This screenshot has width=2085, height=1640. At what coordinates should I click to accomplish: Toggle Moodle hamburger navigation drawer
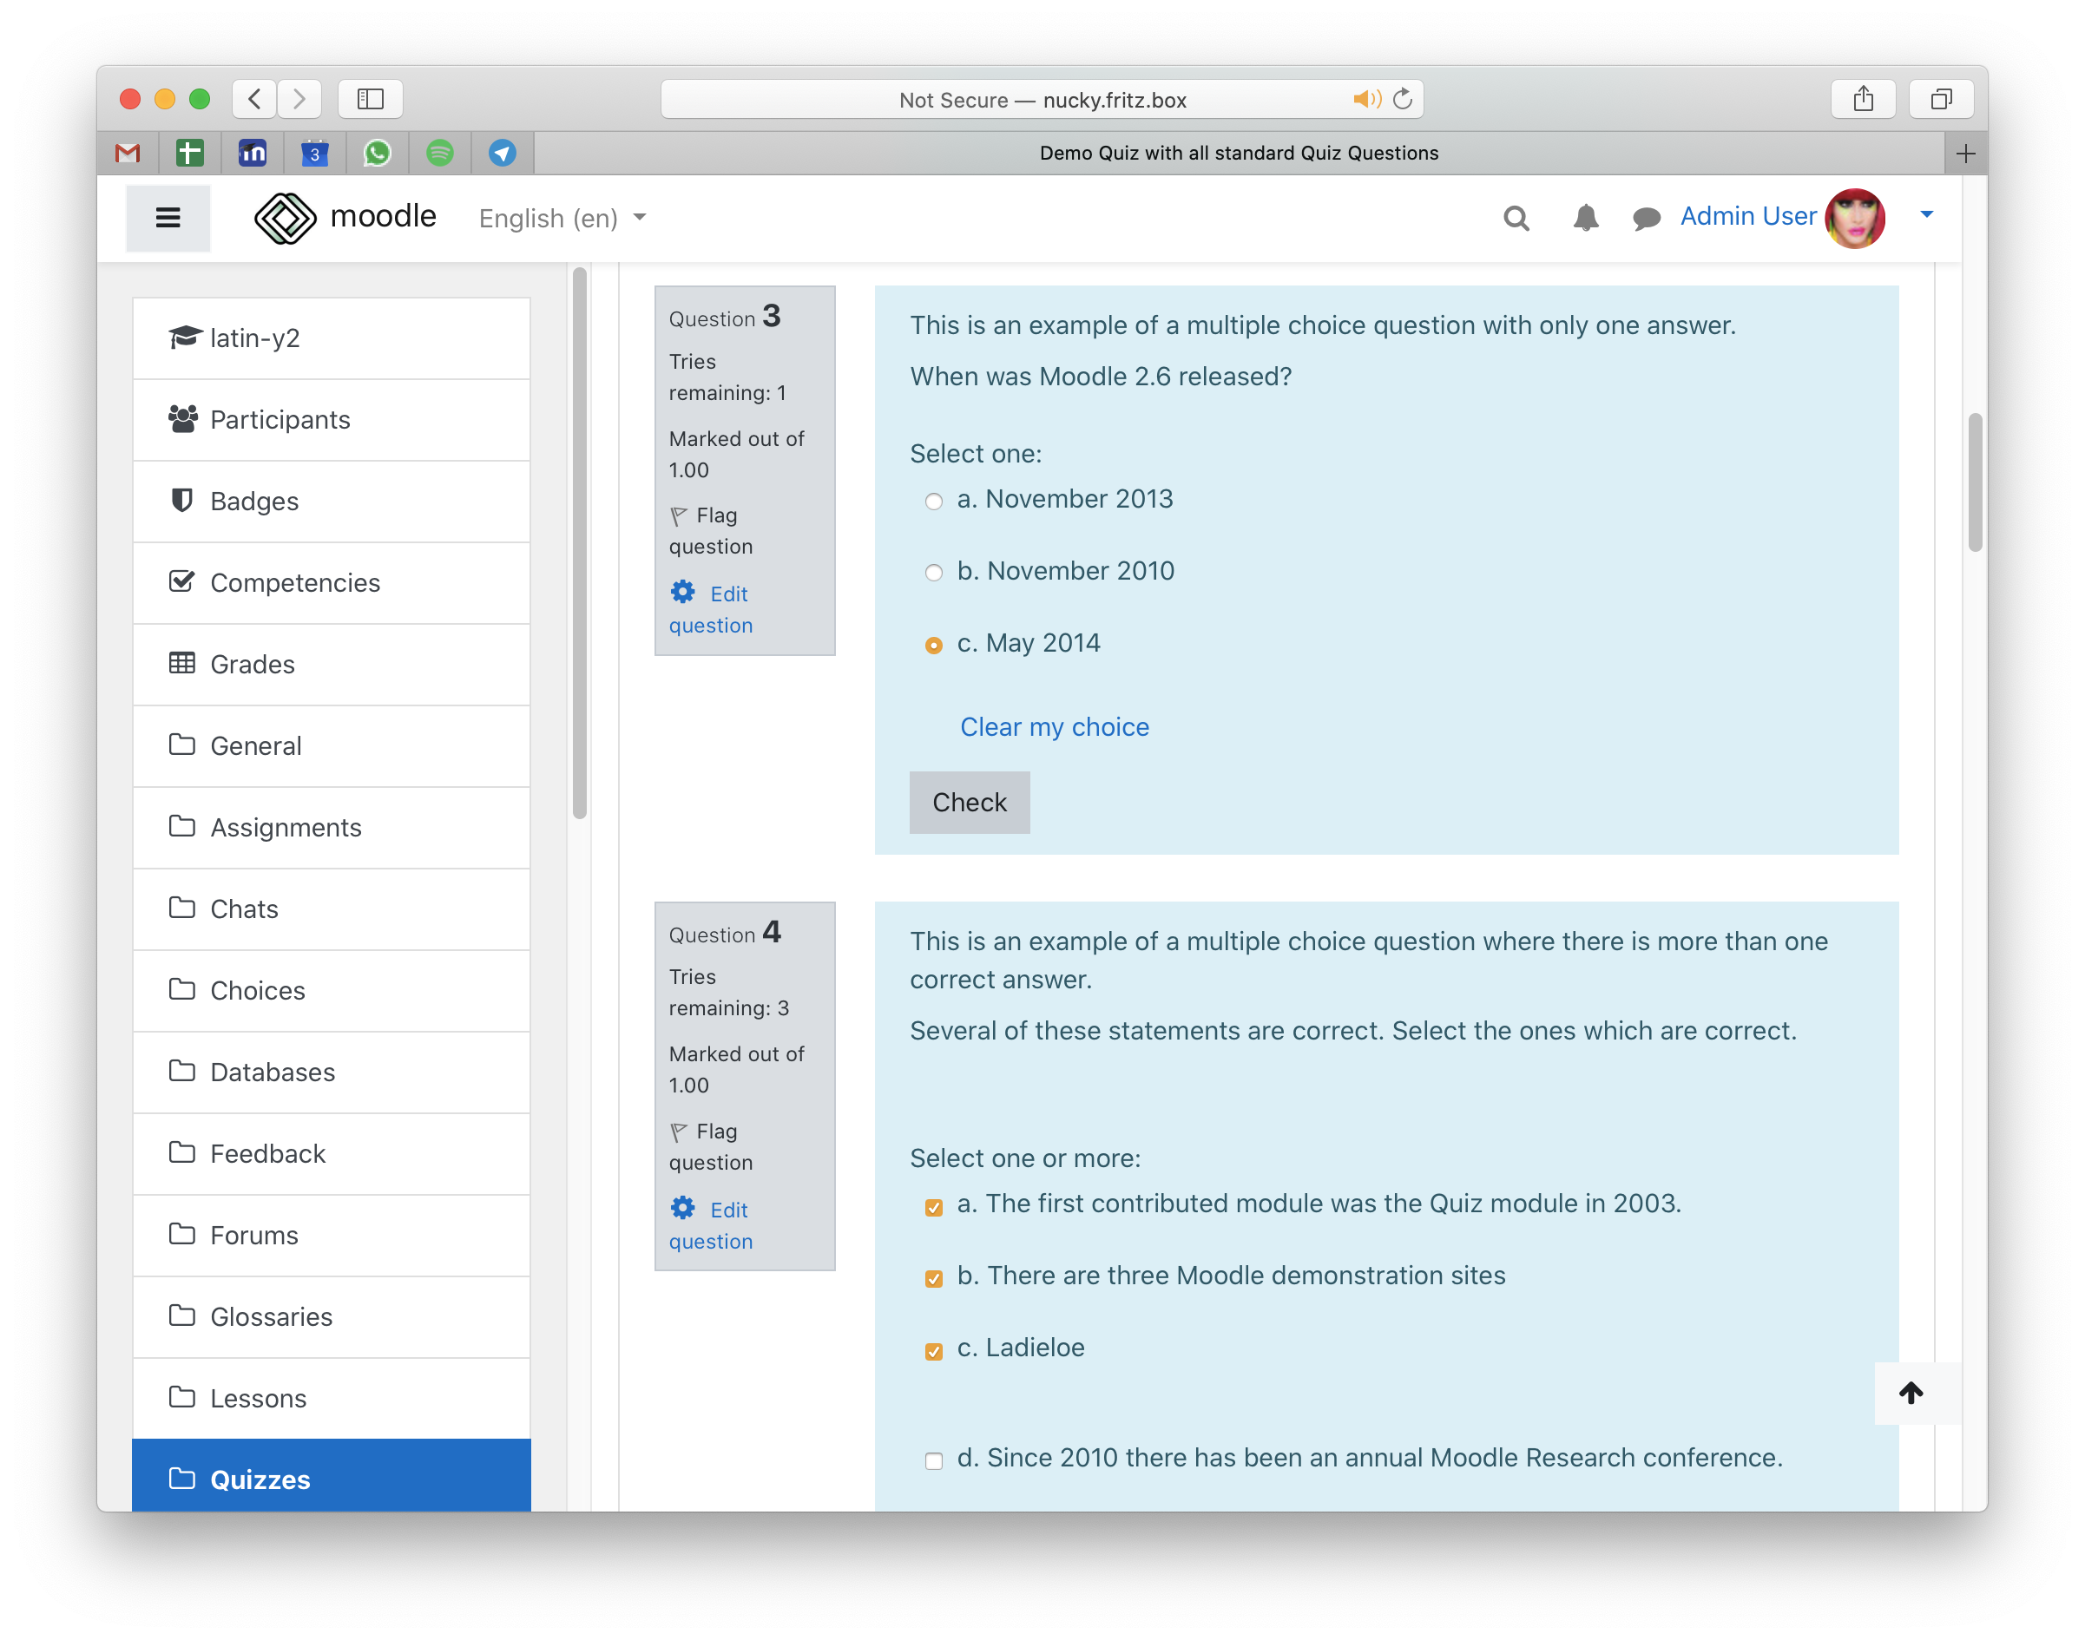click(168, 218)
